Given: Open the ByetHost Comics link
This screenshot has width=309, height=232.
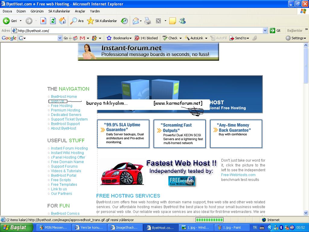Looking at the screenshot, I should (x=65, y=214).
